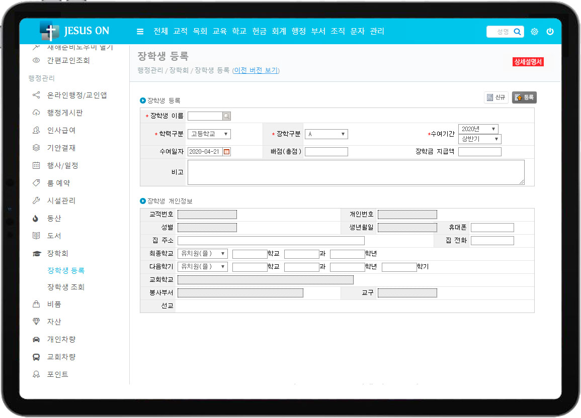Open 시설관리 from the sidebar
This screenshot has width=581, height=418.
click(61, 200)
